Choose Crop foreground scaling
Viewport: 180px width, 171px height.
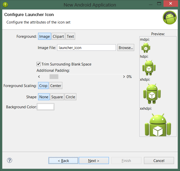pos(43,85)
